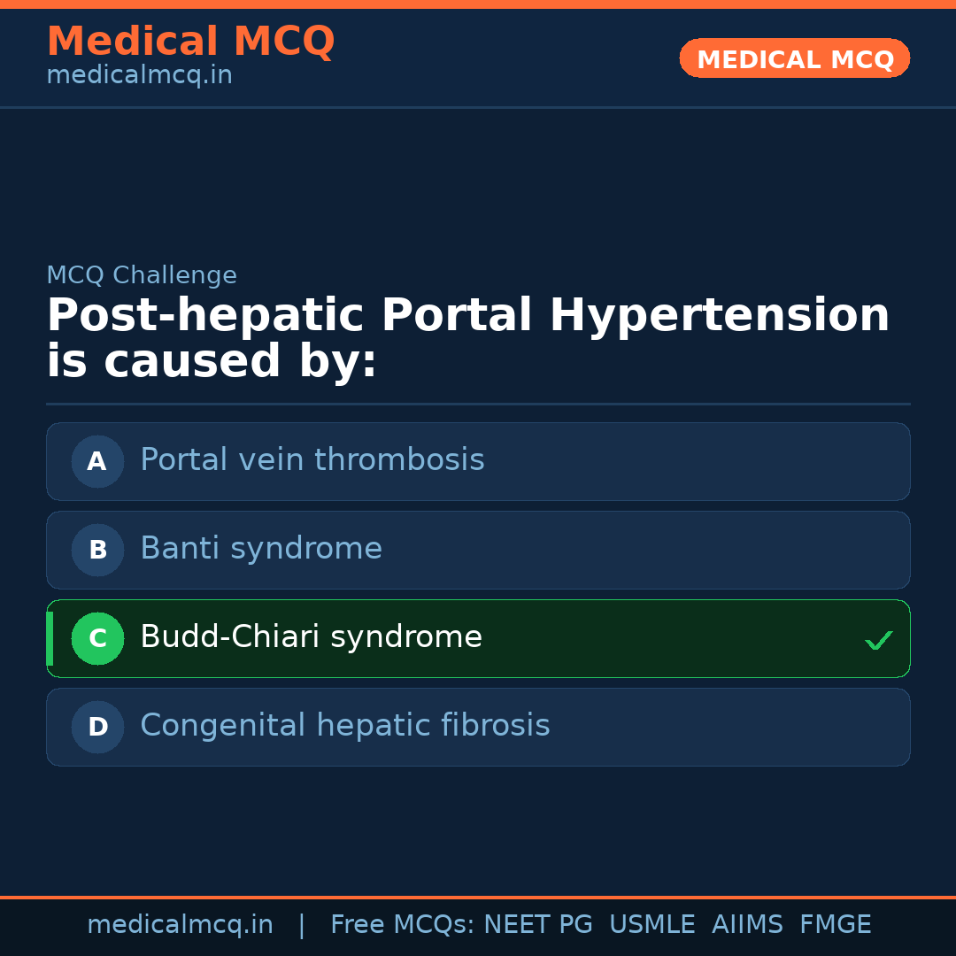Select the Congenital hepatic fibrosis answer text
Viewport: 956px width, 956px height.
344,726
